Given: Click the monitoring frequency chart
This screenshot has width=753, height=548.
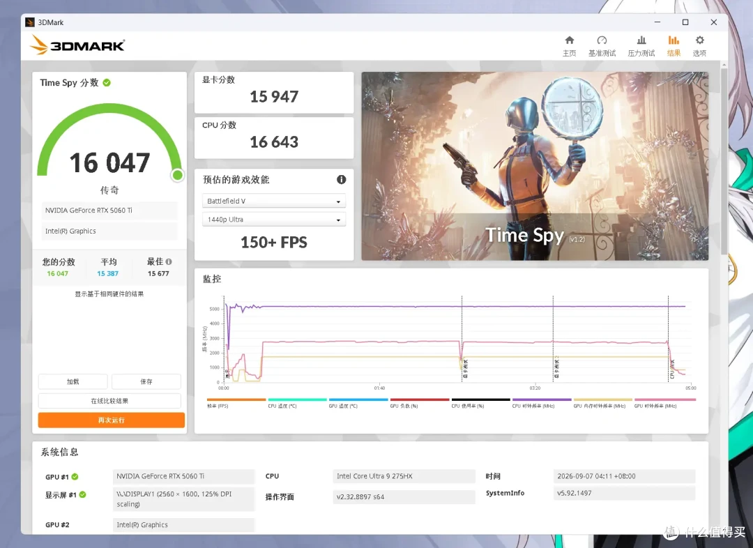Looking at the screenshot, I should [456, 339].
